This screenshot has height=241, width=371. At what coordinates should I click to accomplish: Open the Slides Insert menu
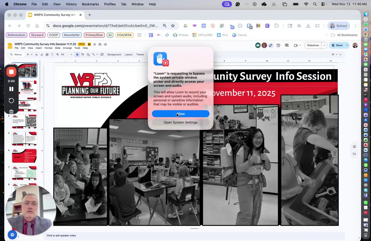tap(39, 48)
